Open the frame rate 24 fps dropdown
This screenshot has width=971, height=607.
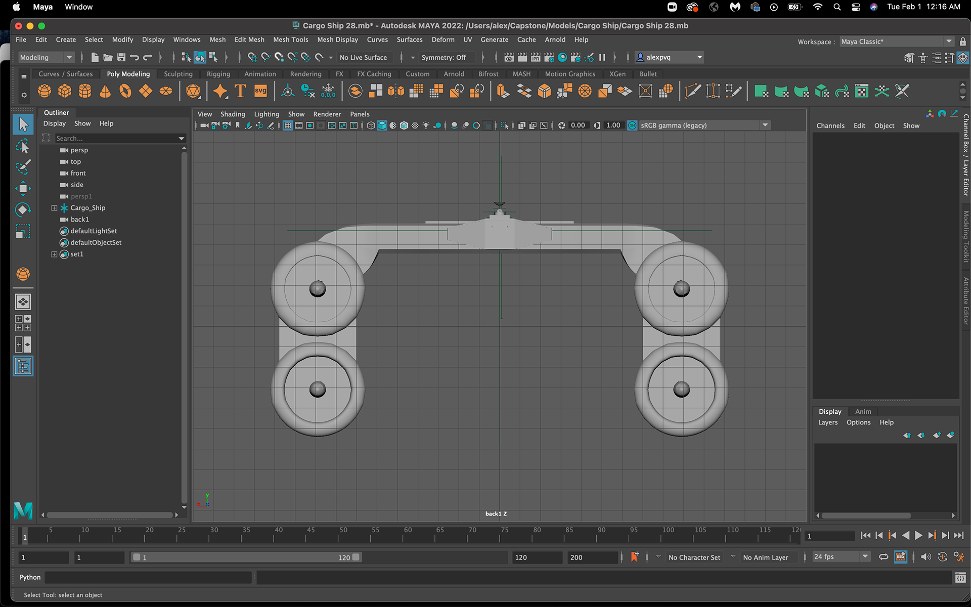click(841, 557)
